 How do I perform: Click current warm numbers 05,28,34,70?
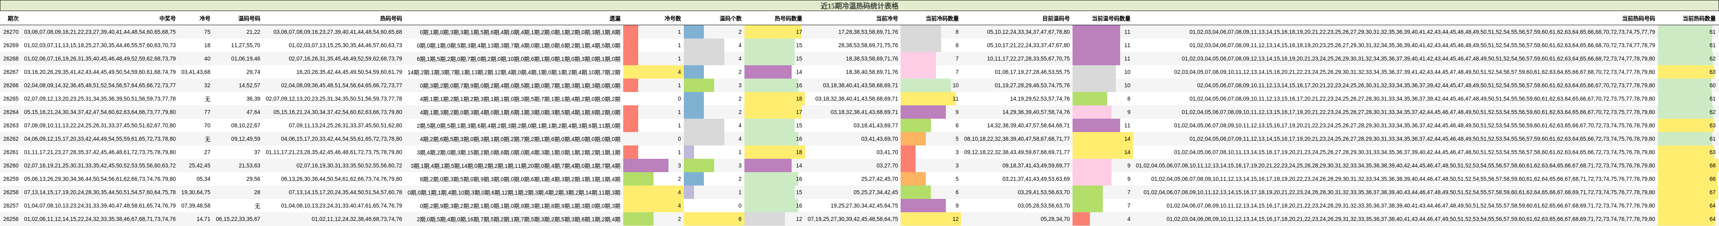click(1055, 219)
